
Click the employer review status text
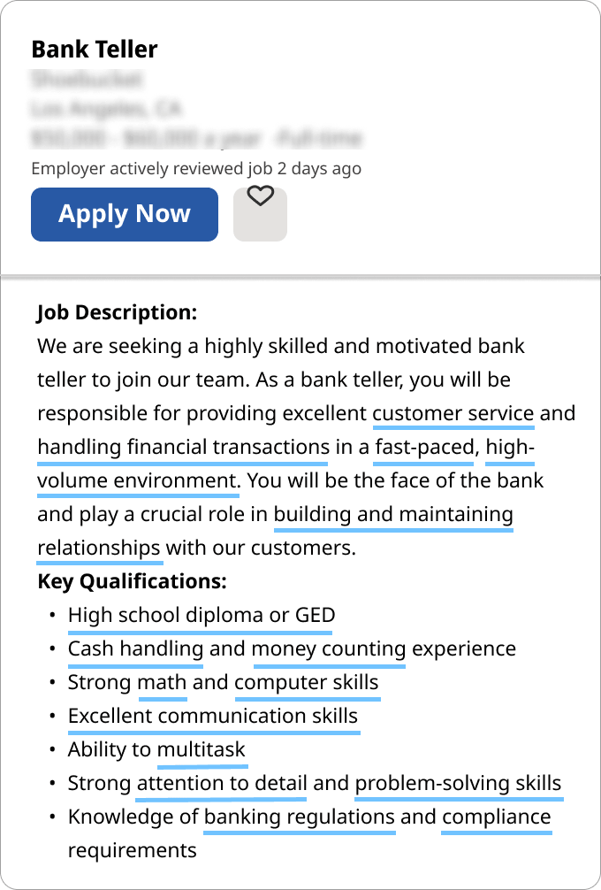coord(196,168)
